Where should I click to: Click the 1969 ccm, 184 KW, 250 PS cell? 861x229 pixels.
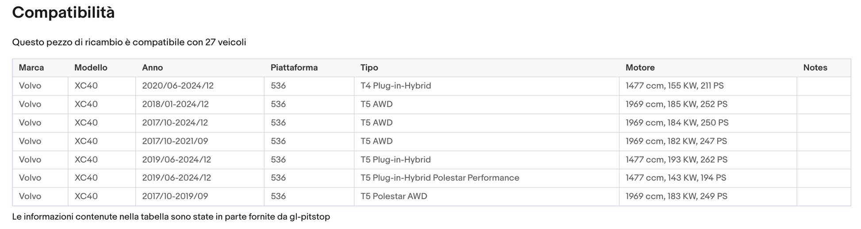click(708, 123)
